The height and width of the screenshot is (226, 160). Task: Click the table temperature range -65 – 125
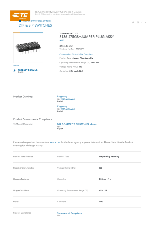tap(103, 190)
